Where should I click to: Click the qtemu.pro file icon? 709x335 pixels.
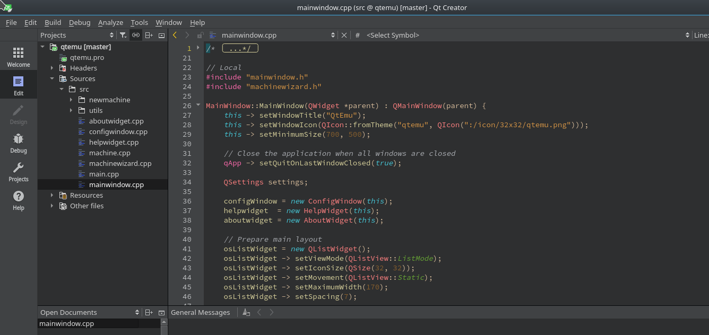click(64, 57)
